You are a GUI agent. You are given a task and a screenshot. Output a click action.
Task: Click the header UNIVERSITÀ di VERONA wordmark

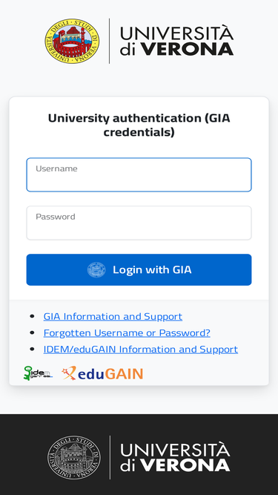point(177,42)
